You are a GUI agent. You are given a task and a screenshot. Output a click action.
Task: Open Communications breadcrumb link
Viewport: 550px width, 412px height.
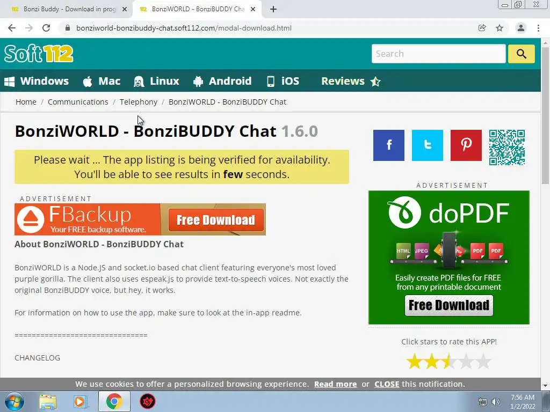(x=78, y=102)
